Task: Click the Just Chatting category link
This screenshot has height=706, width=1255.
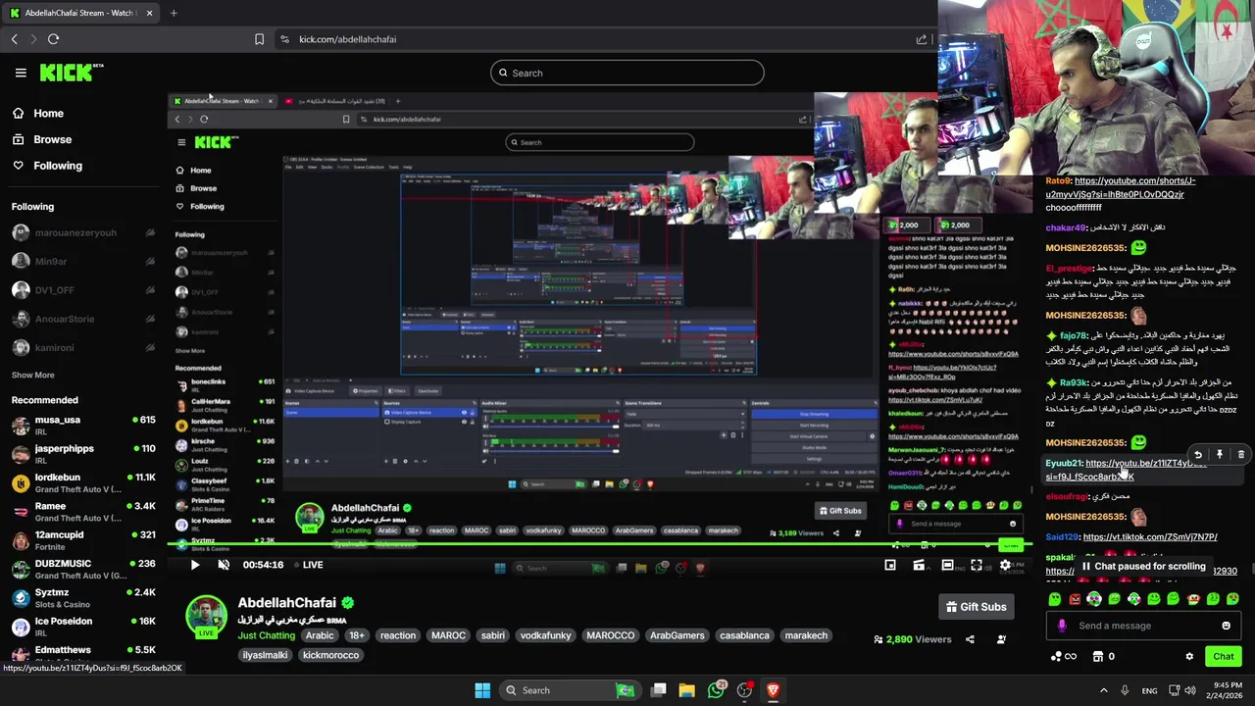Action: pos(266,635)
